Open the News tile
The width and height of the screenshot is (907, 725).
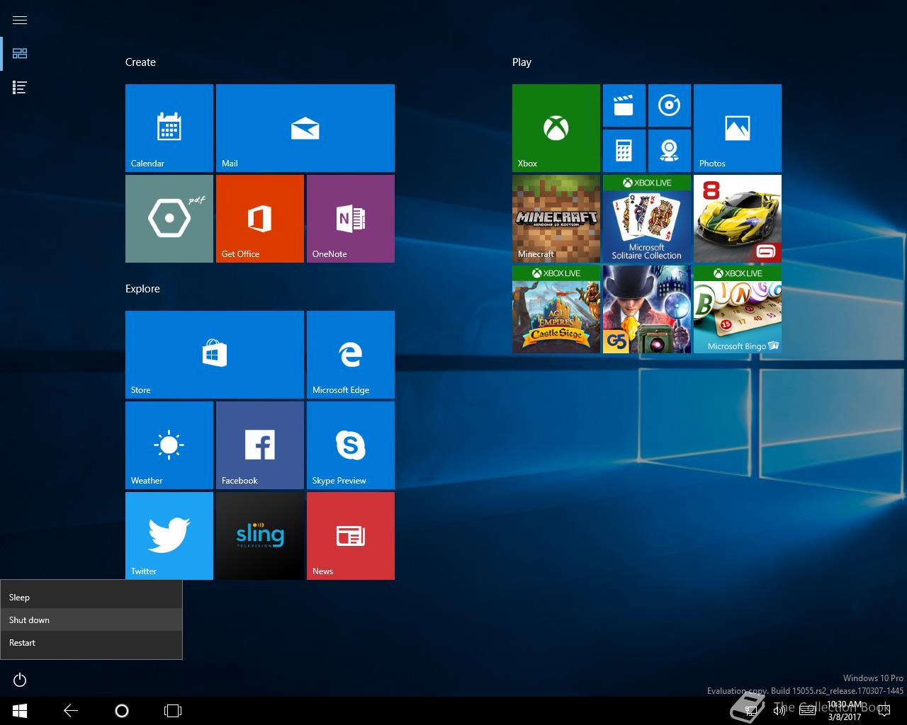click(x=351, y=536)
